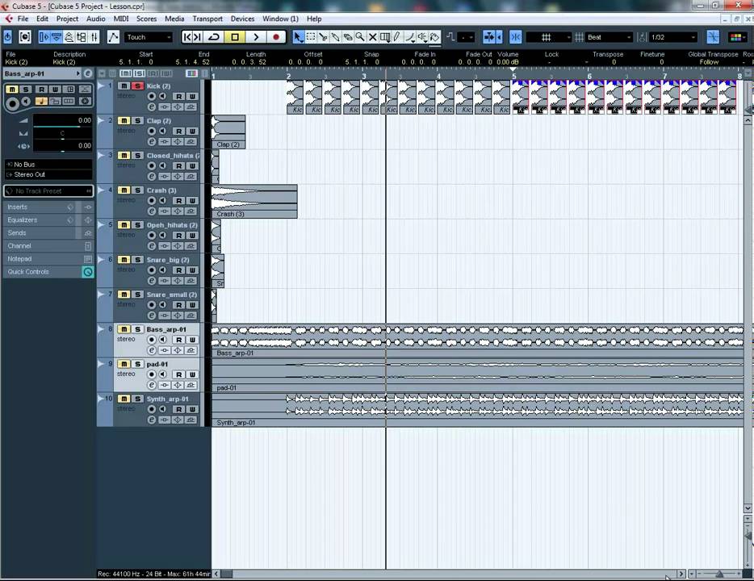This screenshot has height=581, width=754.
Task: Open the Stereo Out output routing field
Action: point(48,174)
